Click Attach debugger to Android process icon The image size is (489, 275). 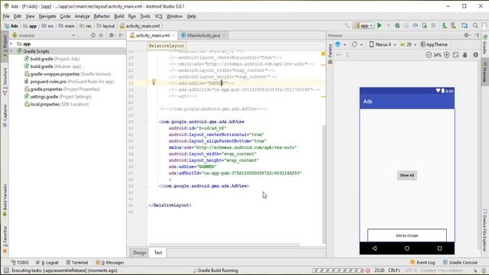[425, 26]
